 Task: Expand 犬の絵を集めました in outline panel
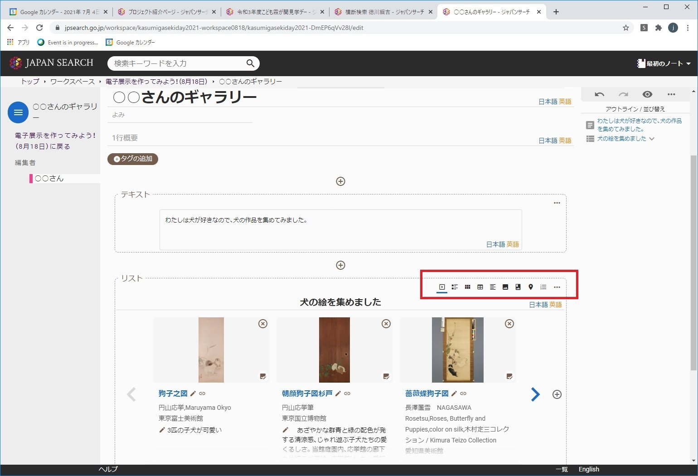pyautogui.click(x=652, y=139)
